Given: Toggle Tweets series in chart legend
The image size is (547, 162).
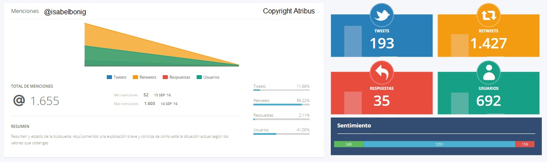Looking at the screenshot, I should (117, 77).
